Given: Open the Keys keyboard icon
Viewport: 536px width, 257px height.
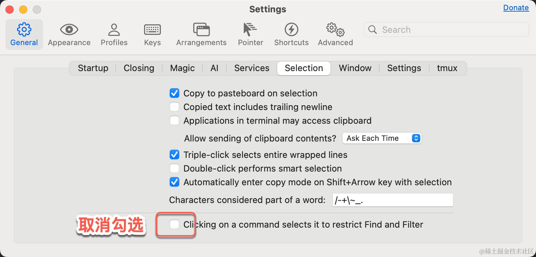Looking at the screenshot, I should 152,30.
